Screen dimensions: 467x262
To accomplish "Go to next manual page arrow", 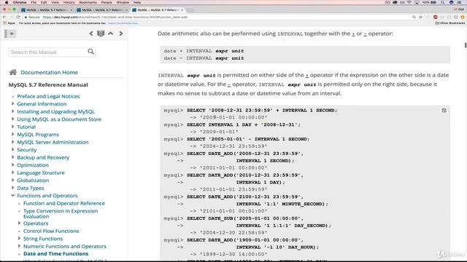I will (x=121, y=33).
